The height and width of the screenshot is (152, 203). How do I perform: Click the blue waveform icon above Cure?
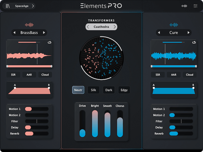(174, 25)
